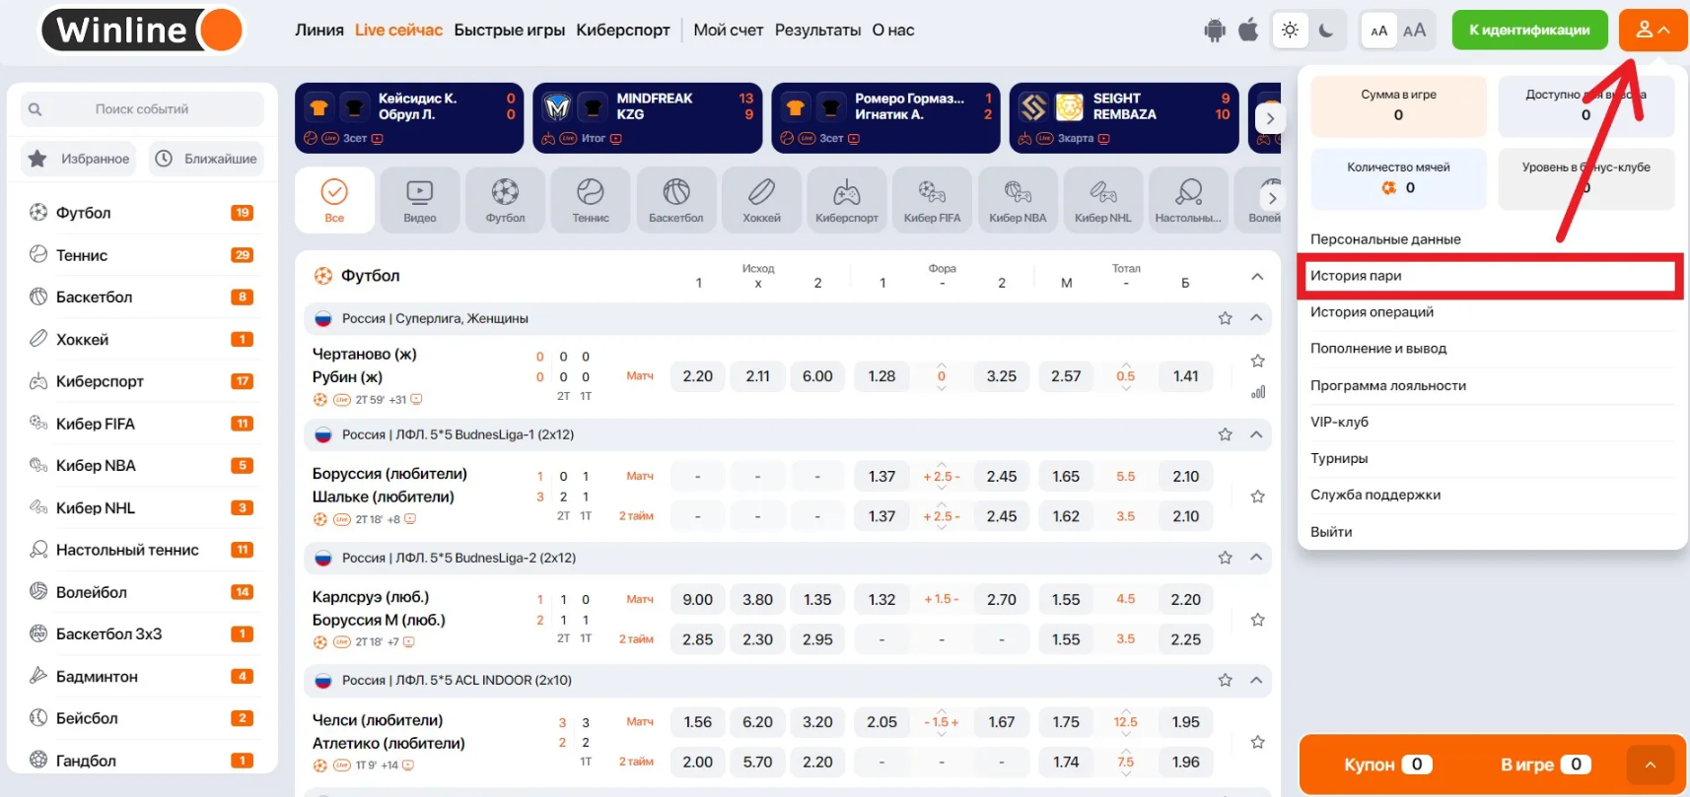The width and height of the screenshot is (1690, 797).
Task: Collapse the Футбол section
Action: click(1257, 277)
